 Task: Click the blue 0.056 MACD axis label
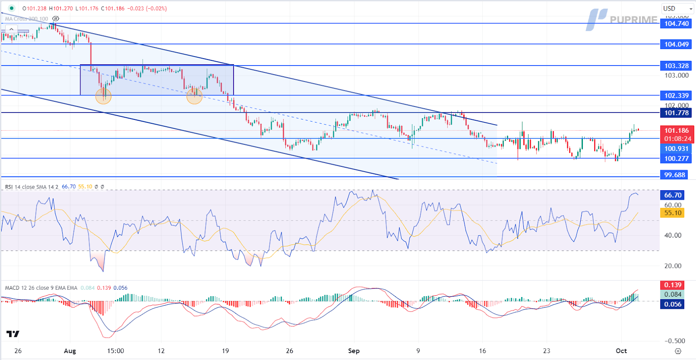pos(673,304)
